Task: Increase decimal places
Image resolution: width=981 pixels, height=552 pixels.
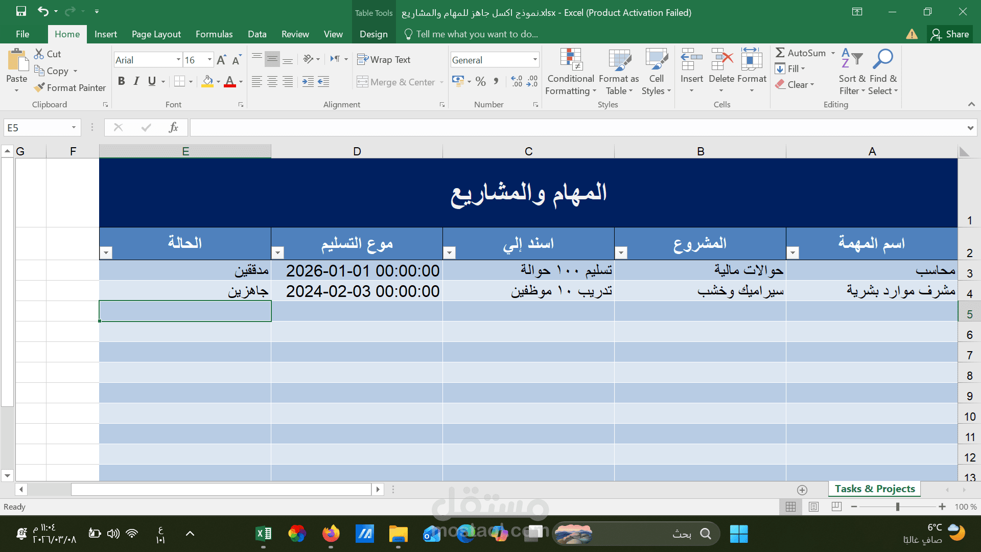Action: [x=517, y=81]
